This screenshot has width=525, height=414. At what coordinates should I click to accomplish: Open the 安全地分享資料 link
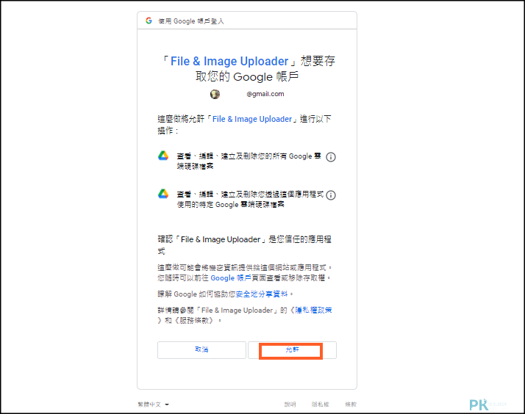point(262,294)
